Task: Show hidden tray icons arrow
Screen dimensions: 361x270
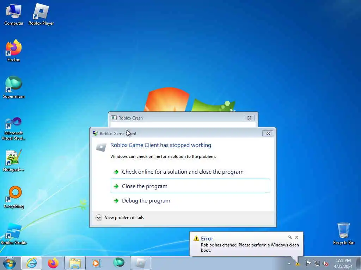Action: point(289,264)
